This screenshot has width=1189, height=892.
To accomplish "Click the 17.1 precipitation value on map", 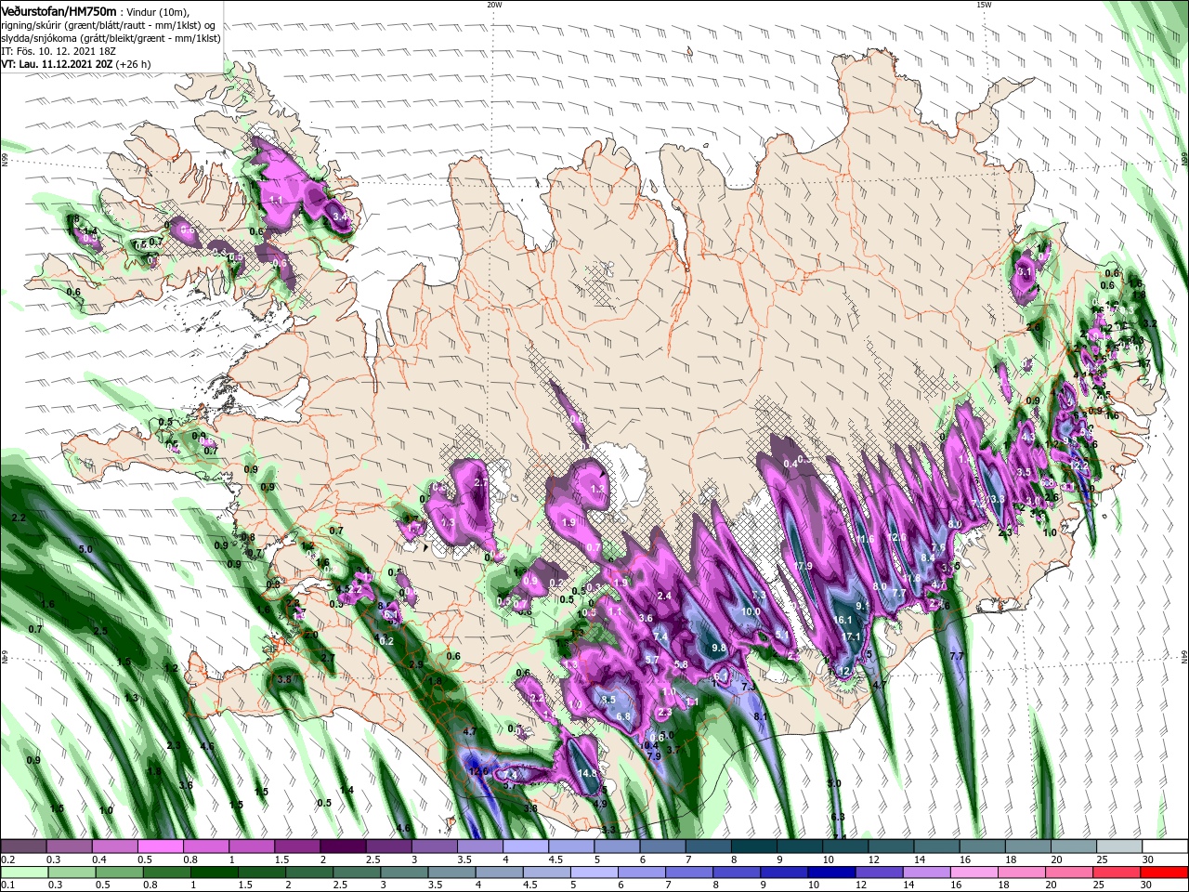I will (852, 636).
